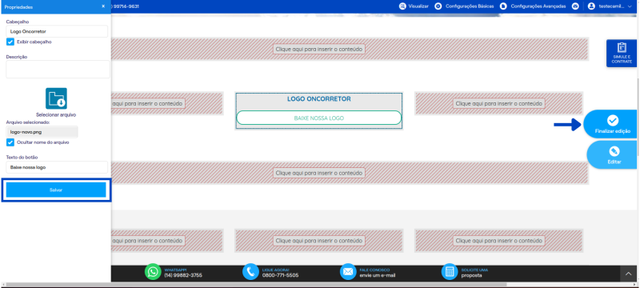
Task: Click the wide placeholder above Logo Oncorretor block
Action: (x=350, y=49)
